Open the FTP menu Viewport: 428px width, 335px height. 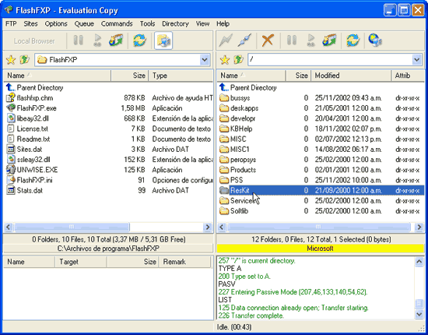pos(11,24)
